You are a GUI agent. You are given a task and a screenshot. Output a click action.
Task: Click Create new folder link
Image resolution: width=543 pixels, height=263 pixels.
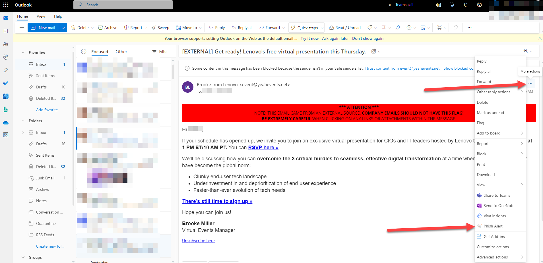click(x=50, y=246)
